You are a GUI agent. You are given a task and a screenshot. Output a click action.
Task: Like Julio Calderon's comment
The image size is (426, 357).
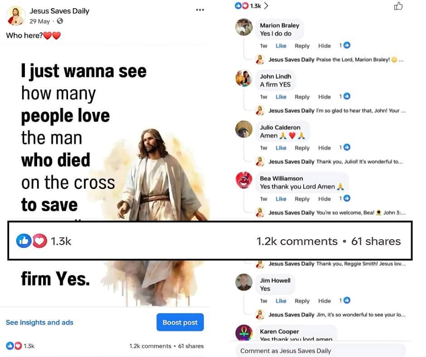281,148
